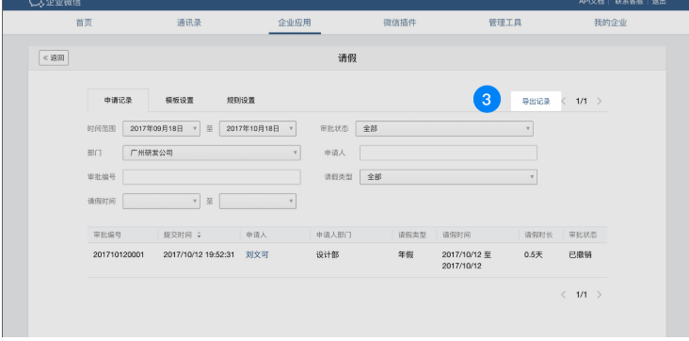Open applicant link 刘文可
The width and height of the screenshot is (689, 341).
(x=257, y=254)
